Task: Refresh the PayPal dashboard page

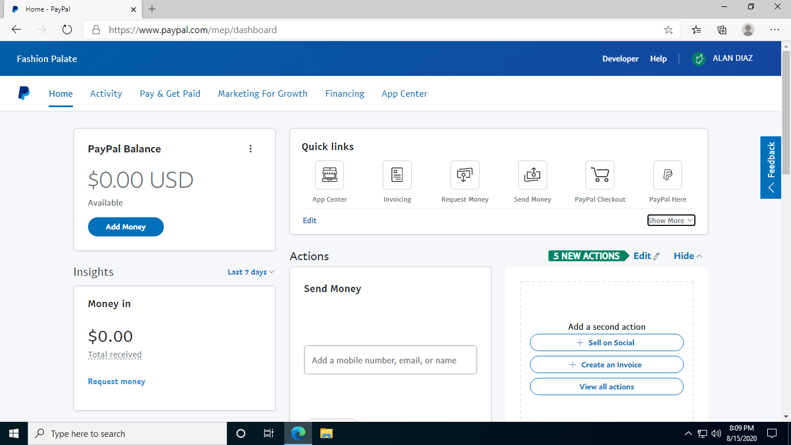Action: click(x=67, y=30)
